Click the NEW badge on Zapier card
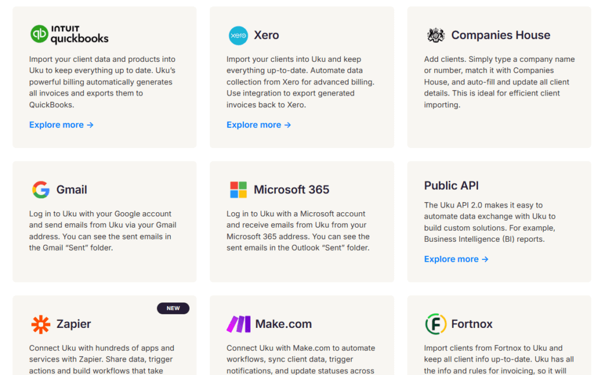 tap(173, 308)
